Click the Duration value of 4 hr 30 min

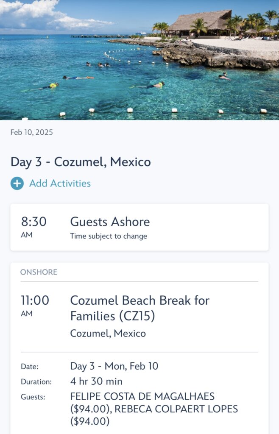pyautogui.click(x=96, y=381)
